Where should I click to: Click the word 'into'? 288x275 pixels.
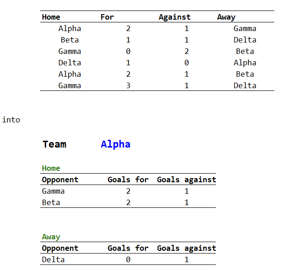point(11,120)
